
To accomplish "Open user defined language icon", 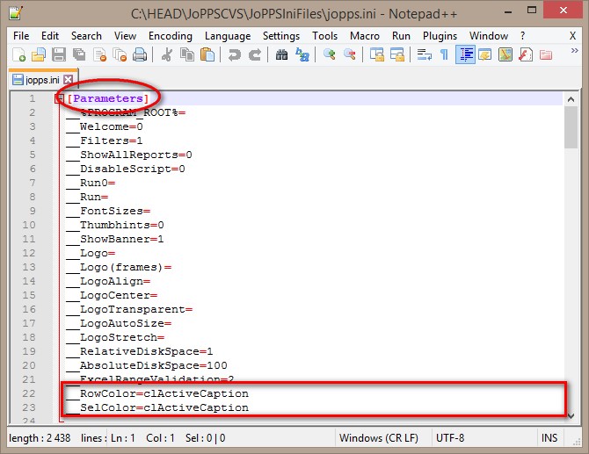I will click(485, 54).
